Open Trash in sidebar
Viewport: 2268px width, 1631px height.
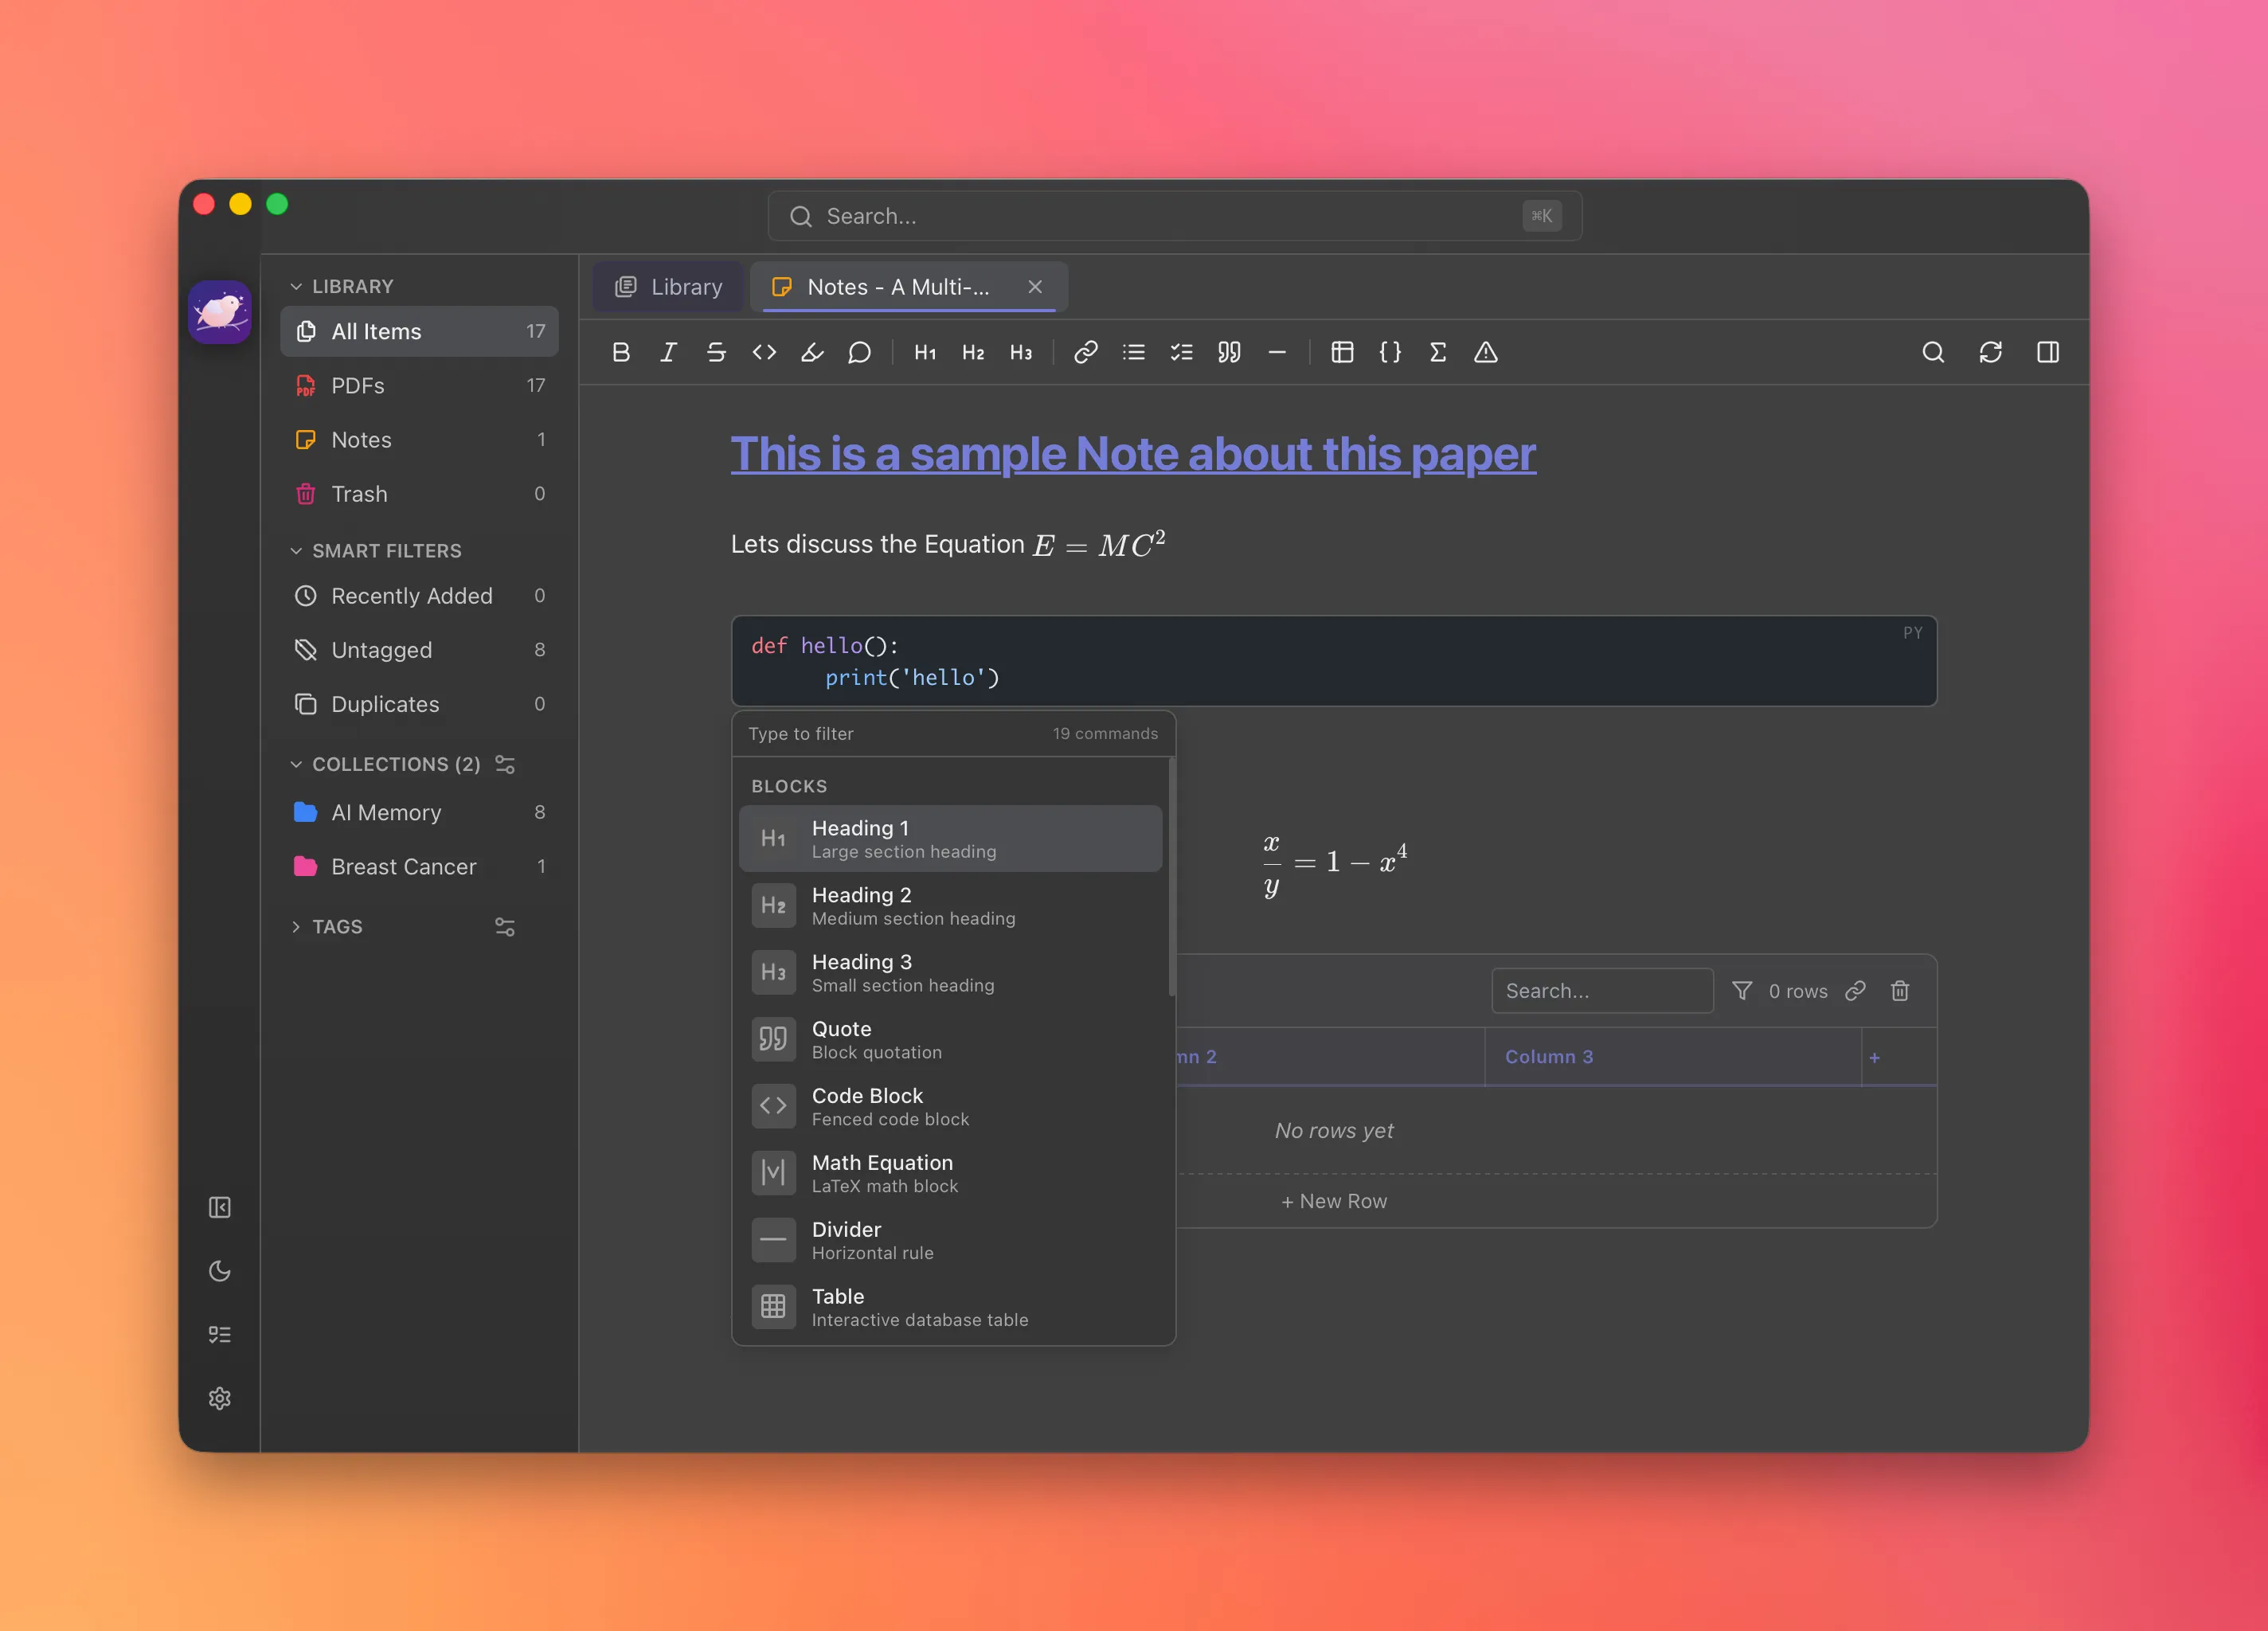pyautogui.click(x=419, y=494)
